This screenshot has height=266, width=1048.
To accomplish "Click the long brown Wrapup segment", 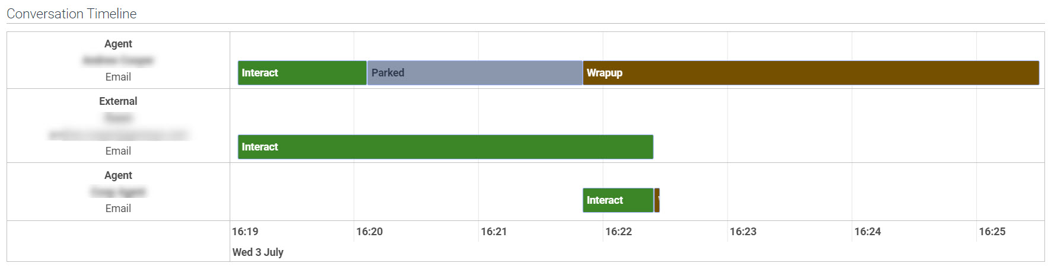I will pyautogui.click(x=811, y=73).
